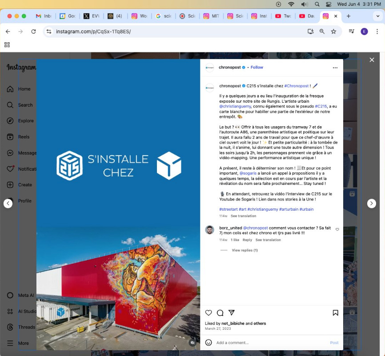Open borz_united's profile name
The height and width of the screenshot is (356, 385).
coord(231,228)
